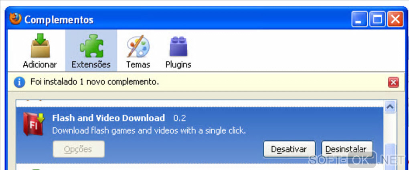Click the blue info icon in notification bar
Viewport: 409px width, 170px height.
tap(20, 83)
